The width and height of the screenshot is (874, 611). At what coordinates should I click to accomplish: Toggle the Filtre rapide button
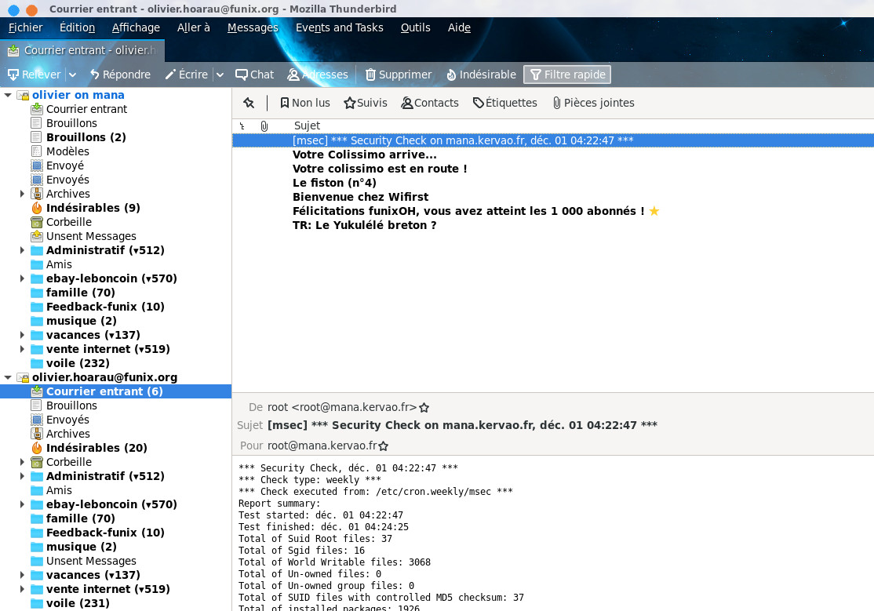pyautogui.click(x=566, y=75)
